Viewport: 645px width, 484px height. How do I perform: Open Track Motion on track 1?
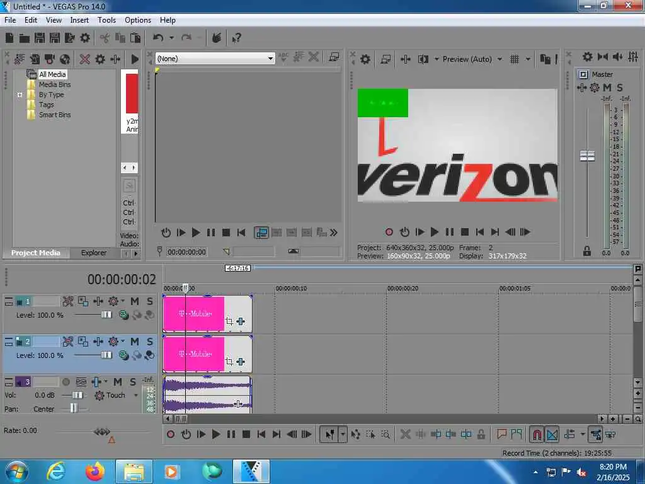pyautogui.click(x=83, y=301)
